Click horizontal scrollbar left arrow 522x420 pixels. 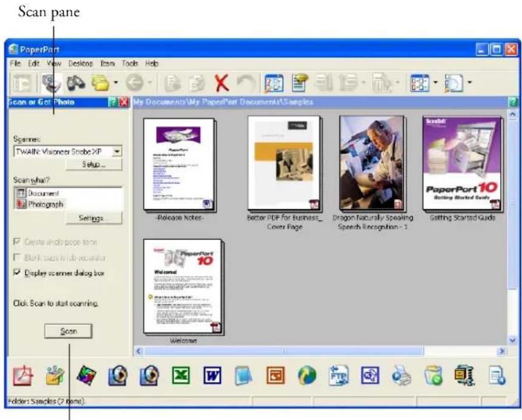[139, 351]
